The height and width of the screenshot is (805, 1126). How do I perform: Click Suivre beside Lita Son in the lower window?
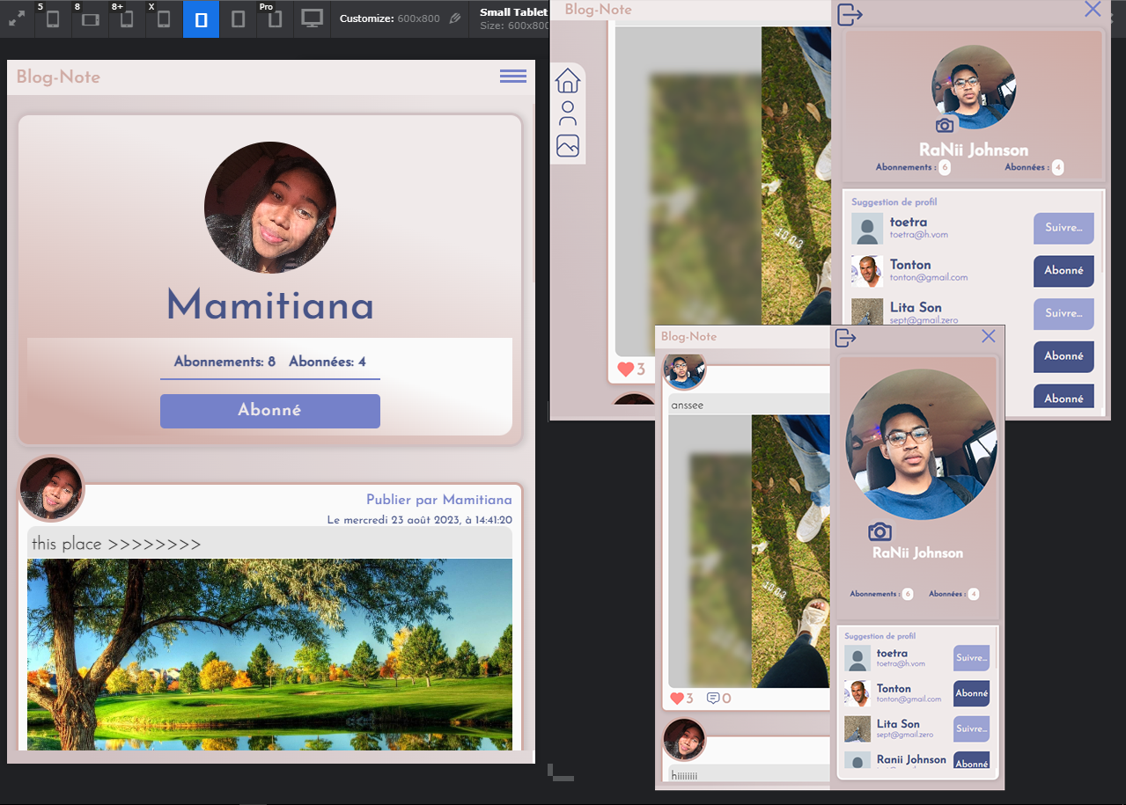point(971,729)
